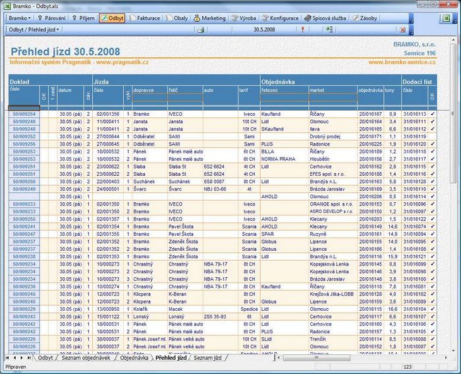Toggle the OK checkmark for delivery note 31/016120

[x=433, y=144]
